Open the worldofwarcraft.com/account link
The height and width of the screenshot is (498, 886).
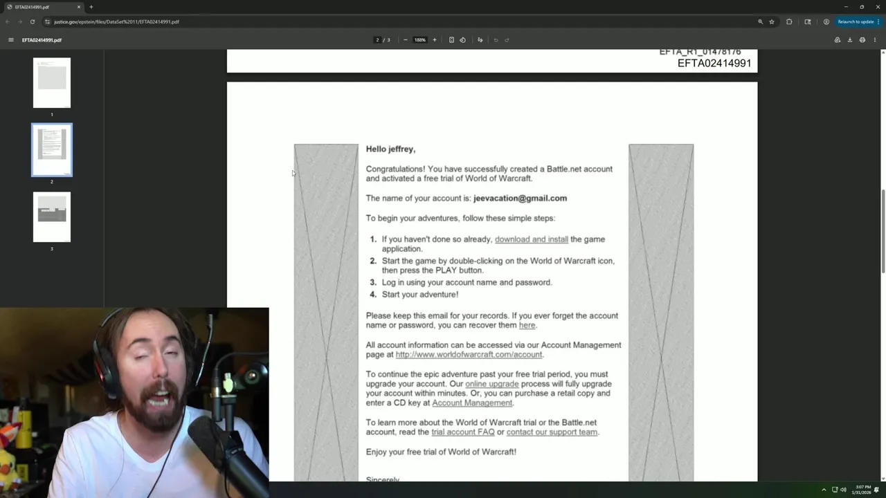tap(469, 355)
